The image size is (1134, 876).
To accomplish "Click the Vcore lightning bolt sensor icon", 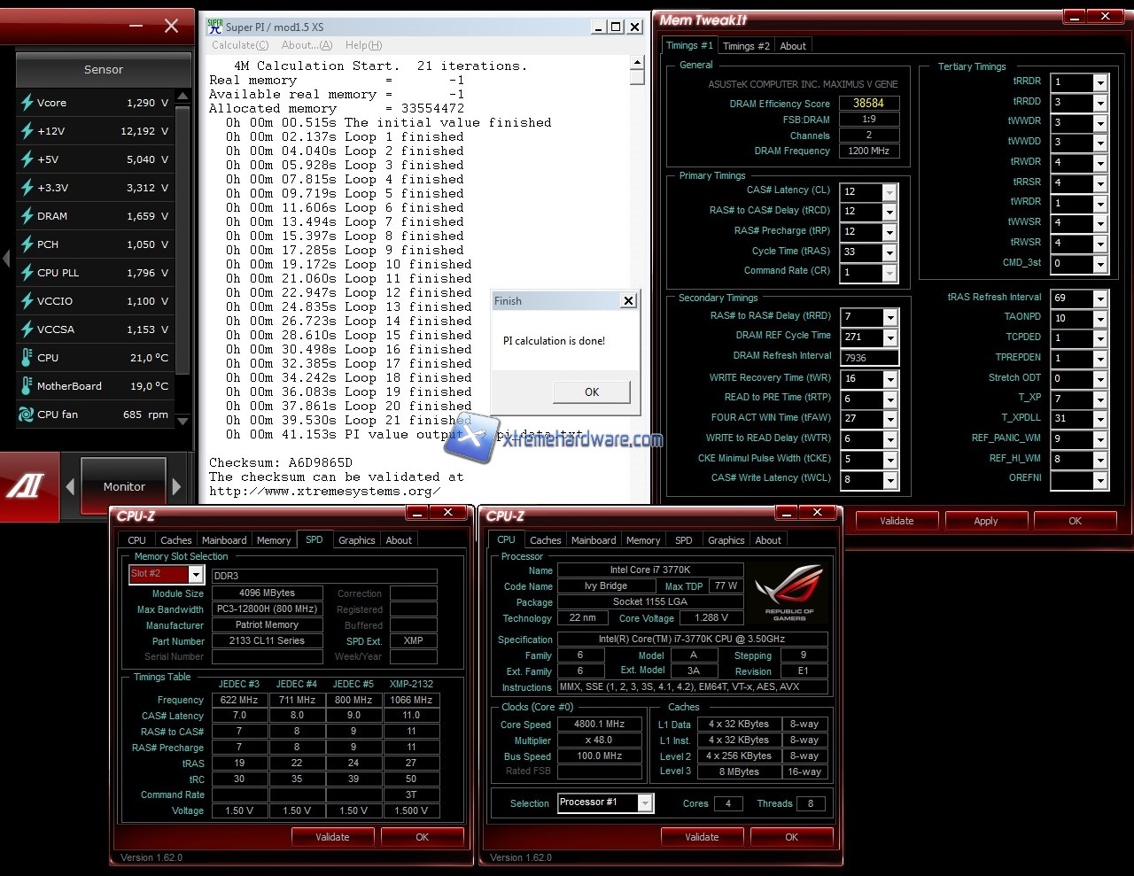I will pyautogui.click(x=27, y=103).
